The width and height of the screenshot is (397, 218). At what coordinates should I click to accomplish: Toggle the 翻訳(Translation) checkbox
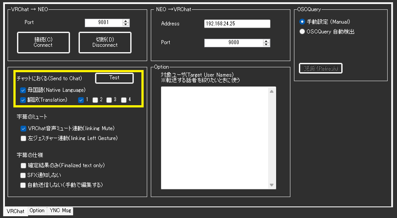[23, 100]
